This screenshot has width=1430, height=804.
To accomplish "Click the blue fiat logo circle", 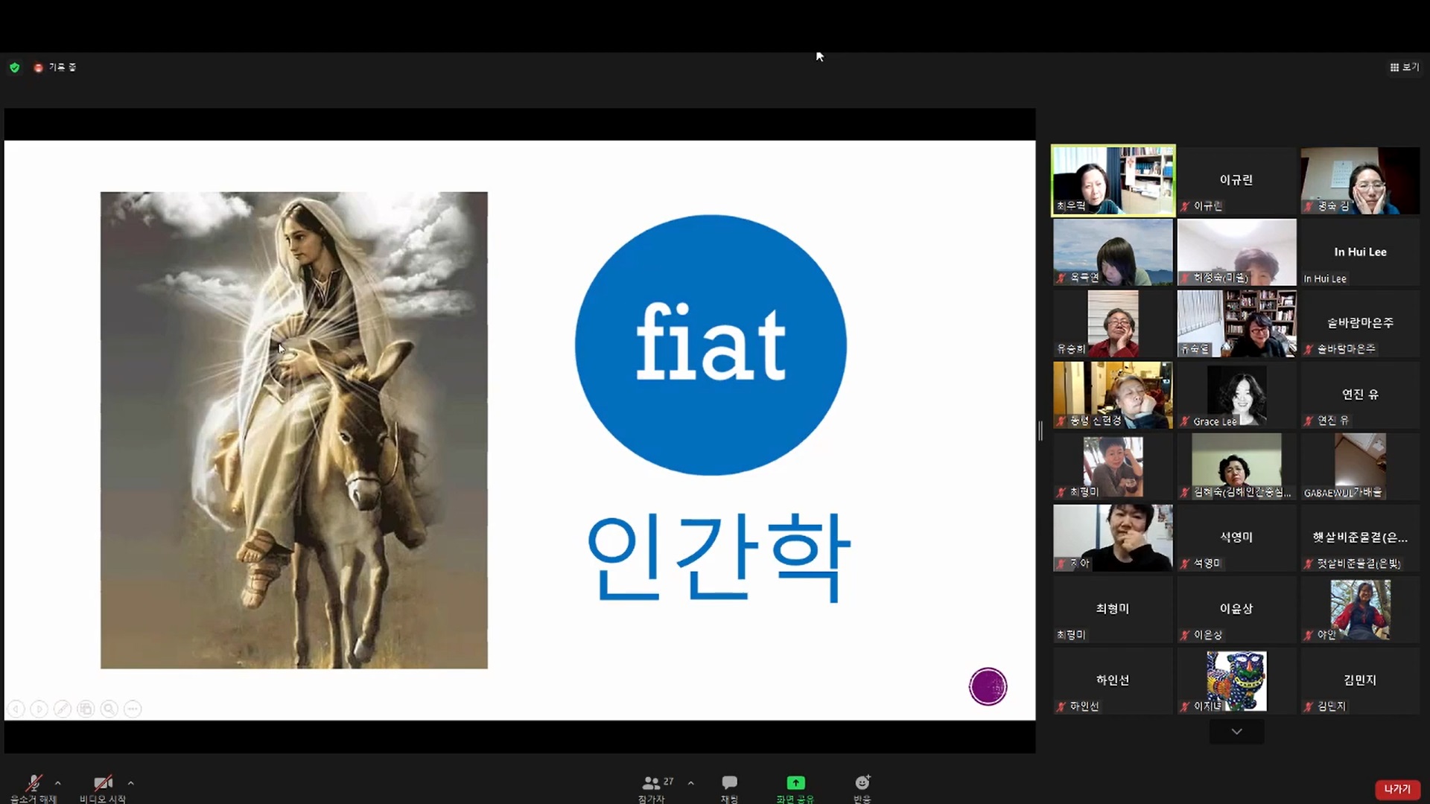I will [x=711, y=345].
